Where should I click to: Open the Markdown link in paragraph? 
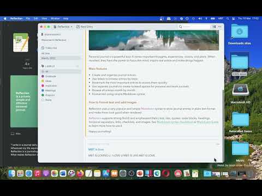point(147,109)
